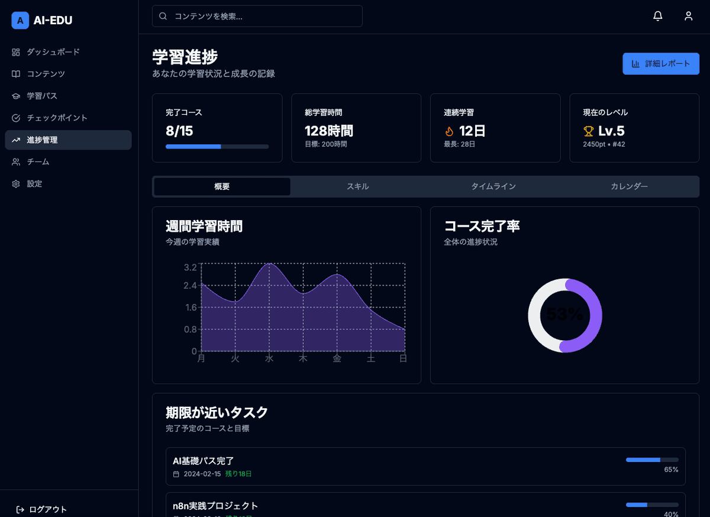The height and width of the screenshot is (517, 710).
Task: Open the 学習パス section from the sidebar
Action: tap(16, 96)
